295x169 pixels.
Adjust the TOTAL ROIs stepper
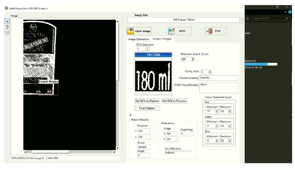(x=210, y=72)
